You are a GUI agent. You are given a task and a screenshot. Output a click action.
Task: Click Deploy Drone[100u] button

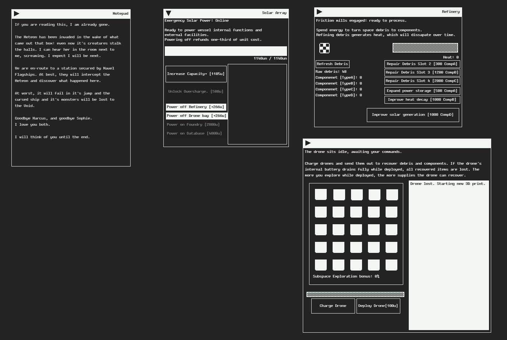coord(378,306)
